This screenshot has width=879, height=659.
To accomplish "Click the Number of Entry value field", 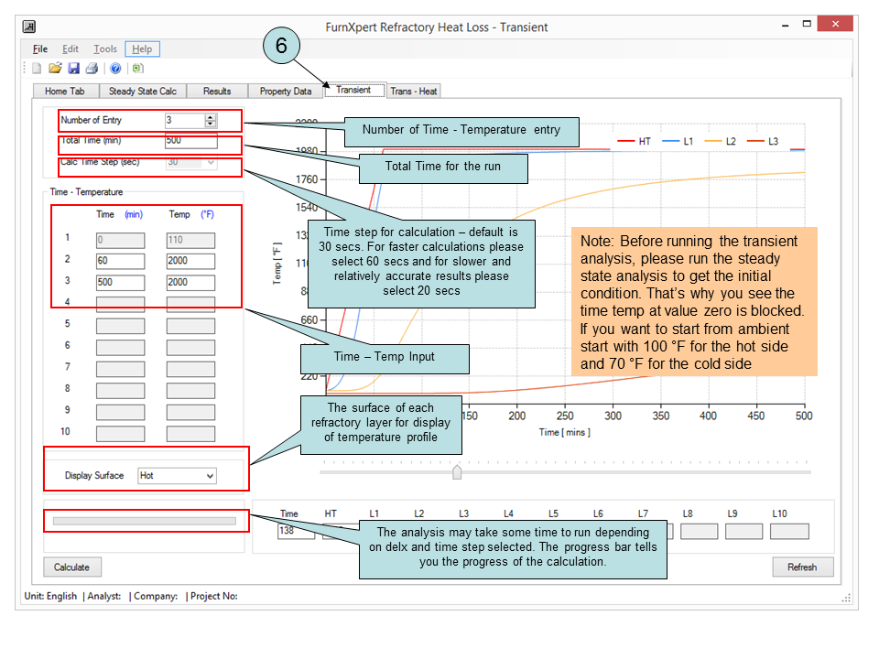I will click(x=186, y=120).
